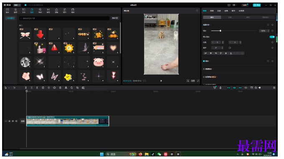Click the crop icon in timeline toolbar
Screen dimensions: 284x159
click(x=77, y=88)
